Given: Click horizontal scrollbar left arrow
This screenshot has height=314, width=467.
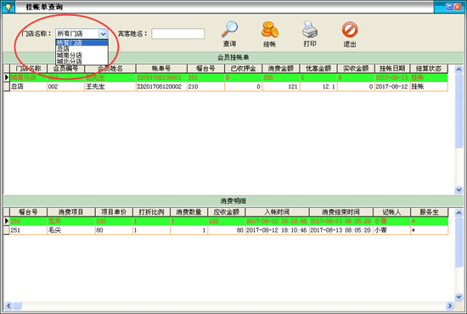Looking at the screenshot, I should tap(8, 306).
